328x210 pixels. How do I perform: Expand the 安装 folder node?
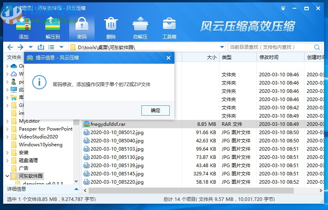7,153
